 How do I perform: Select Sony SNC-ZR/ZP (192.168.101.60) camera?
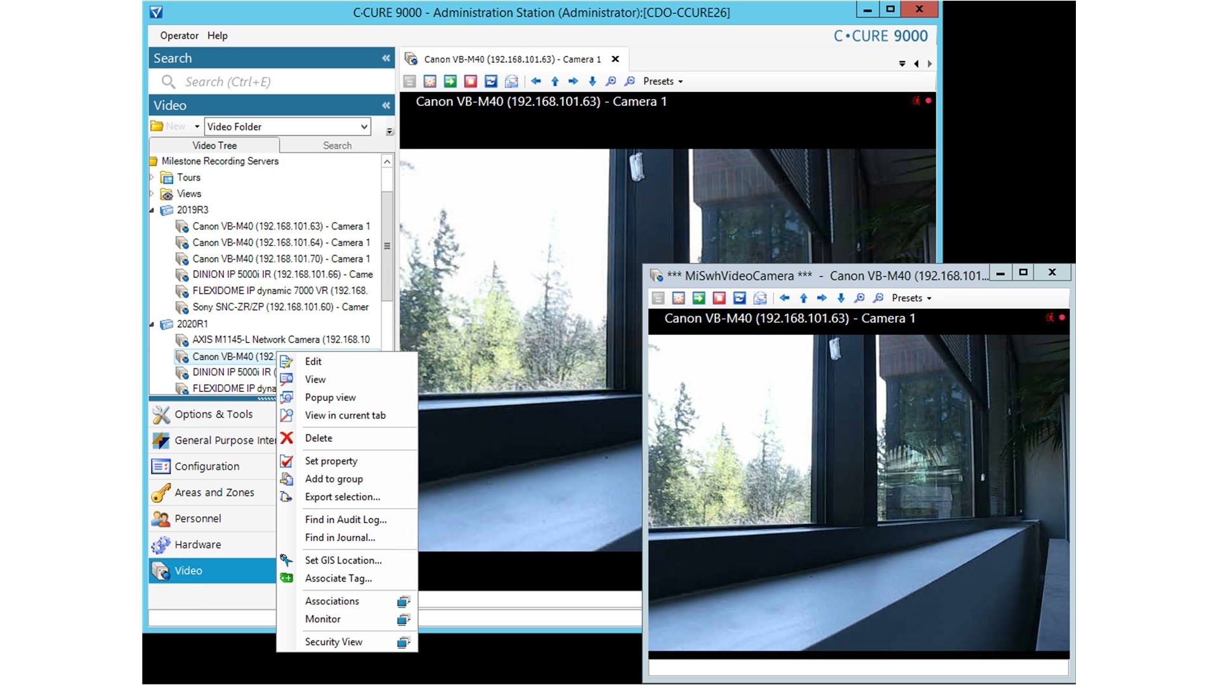(280, 307)
